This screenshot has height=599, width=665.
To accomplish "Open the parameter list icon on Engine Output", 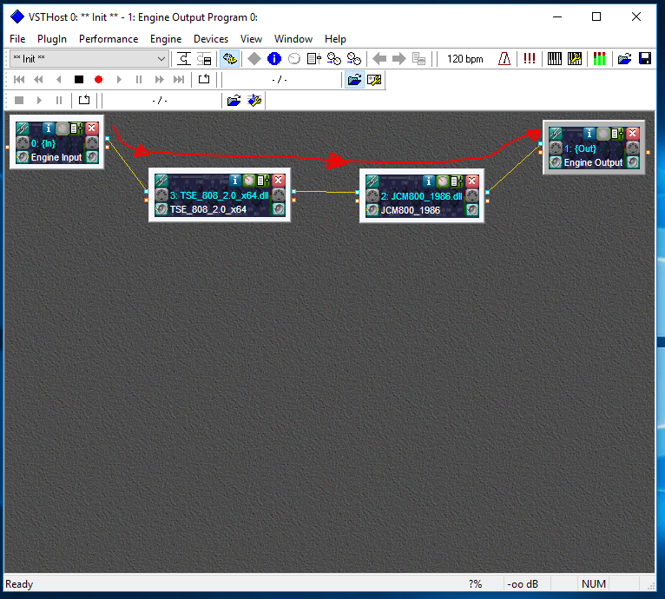I will [617, 134].
